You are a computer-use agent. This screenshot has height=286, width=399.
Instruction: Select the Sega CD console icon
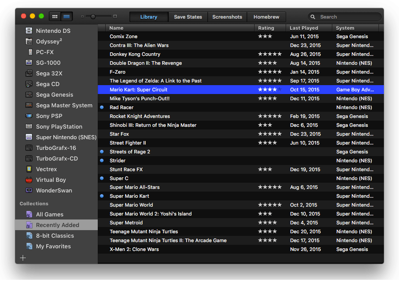(x=29, y=84)
